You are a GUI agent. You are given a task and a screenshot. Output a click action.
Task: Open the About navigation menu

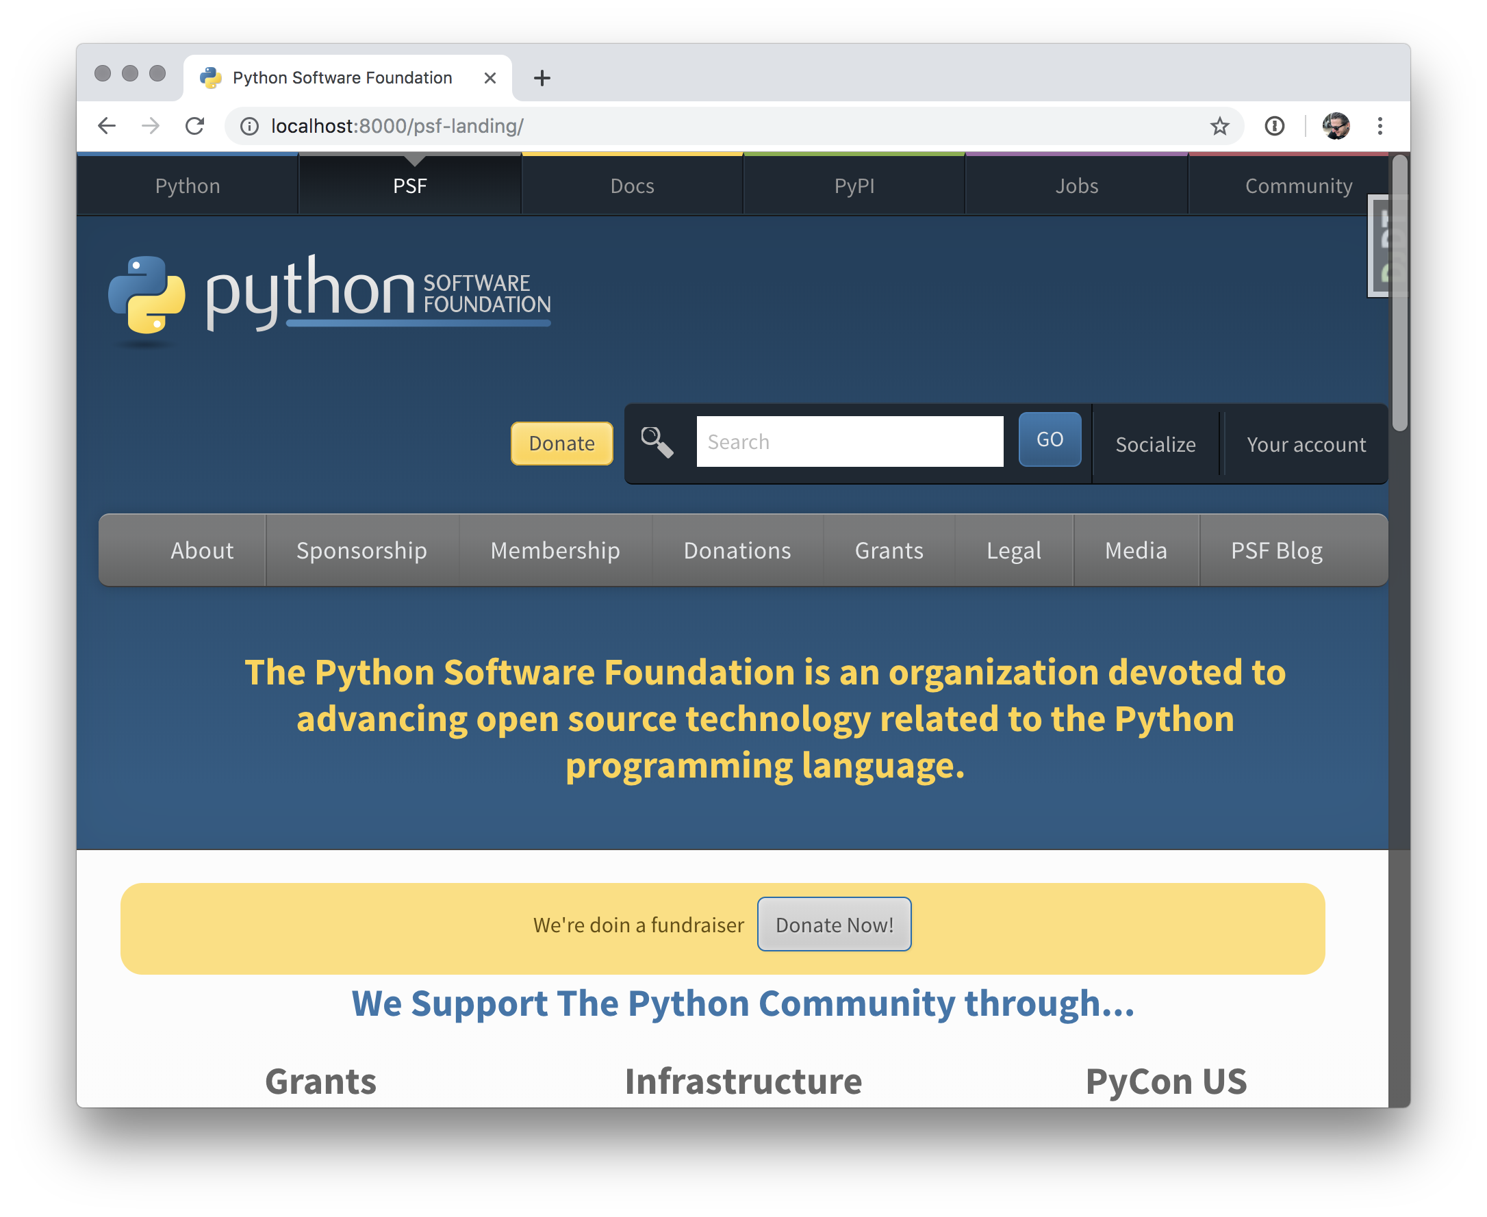(x=202, y=550)
